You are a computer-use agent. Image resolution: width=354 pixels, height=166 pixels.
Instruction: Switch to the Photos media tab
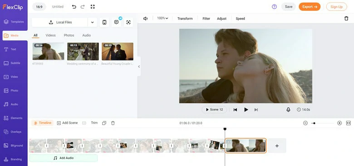click(x=69, y=35)
